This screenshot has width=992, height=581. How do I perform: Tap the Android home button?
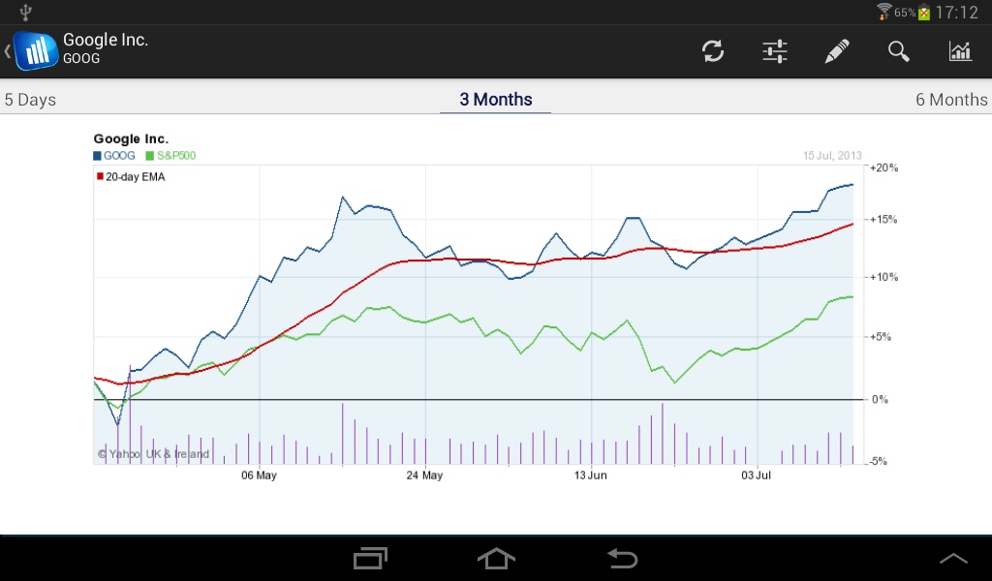coord(496,558)
